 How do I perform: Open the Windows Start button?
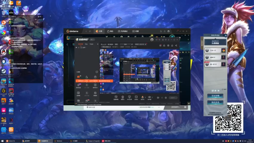(x=2, y=141)
